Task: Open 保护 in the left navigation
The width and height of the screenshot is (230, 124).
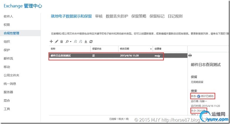Action: (7, 50)
